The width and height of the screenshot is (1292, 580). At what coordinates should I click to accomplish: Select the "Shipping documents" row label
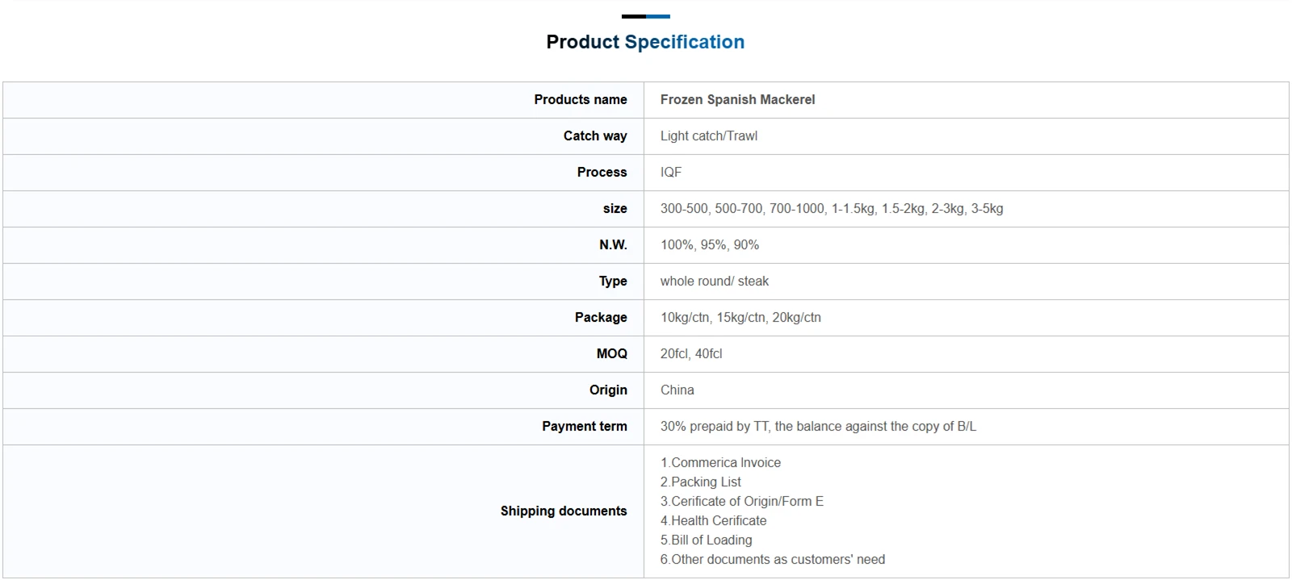[564, 511]
